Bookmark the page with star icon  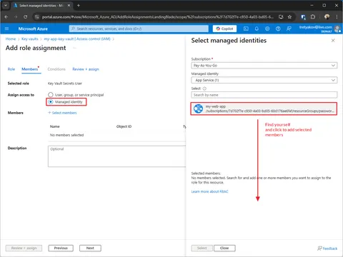click(x=289, y=17)
